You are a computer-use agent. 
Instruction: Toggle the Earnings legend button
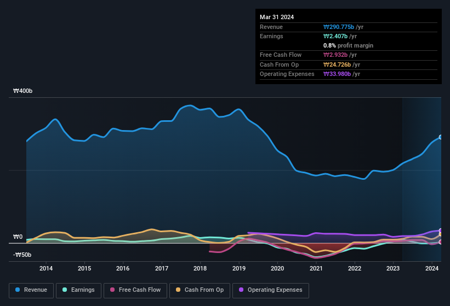point(78,290)
